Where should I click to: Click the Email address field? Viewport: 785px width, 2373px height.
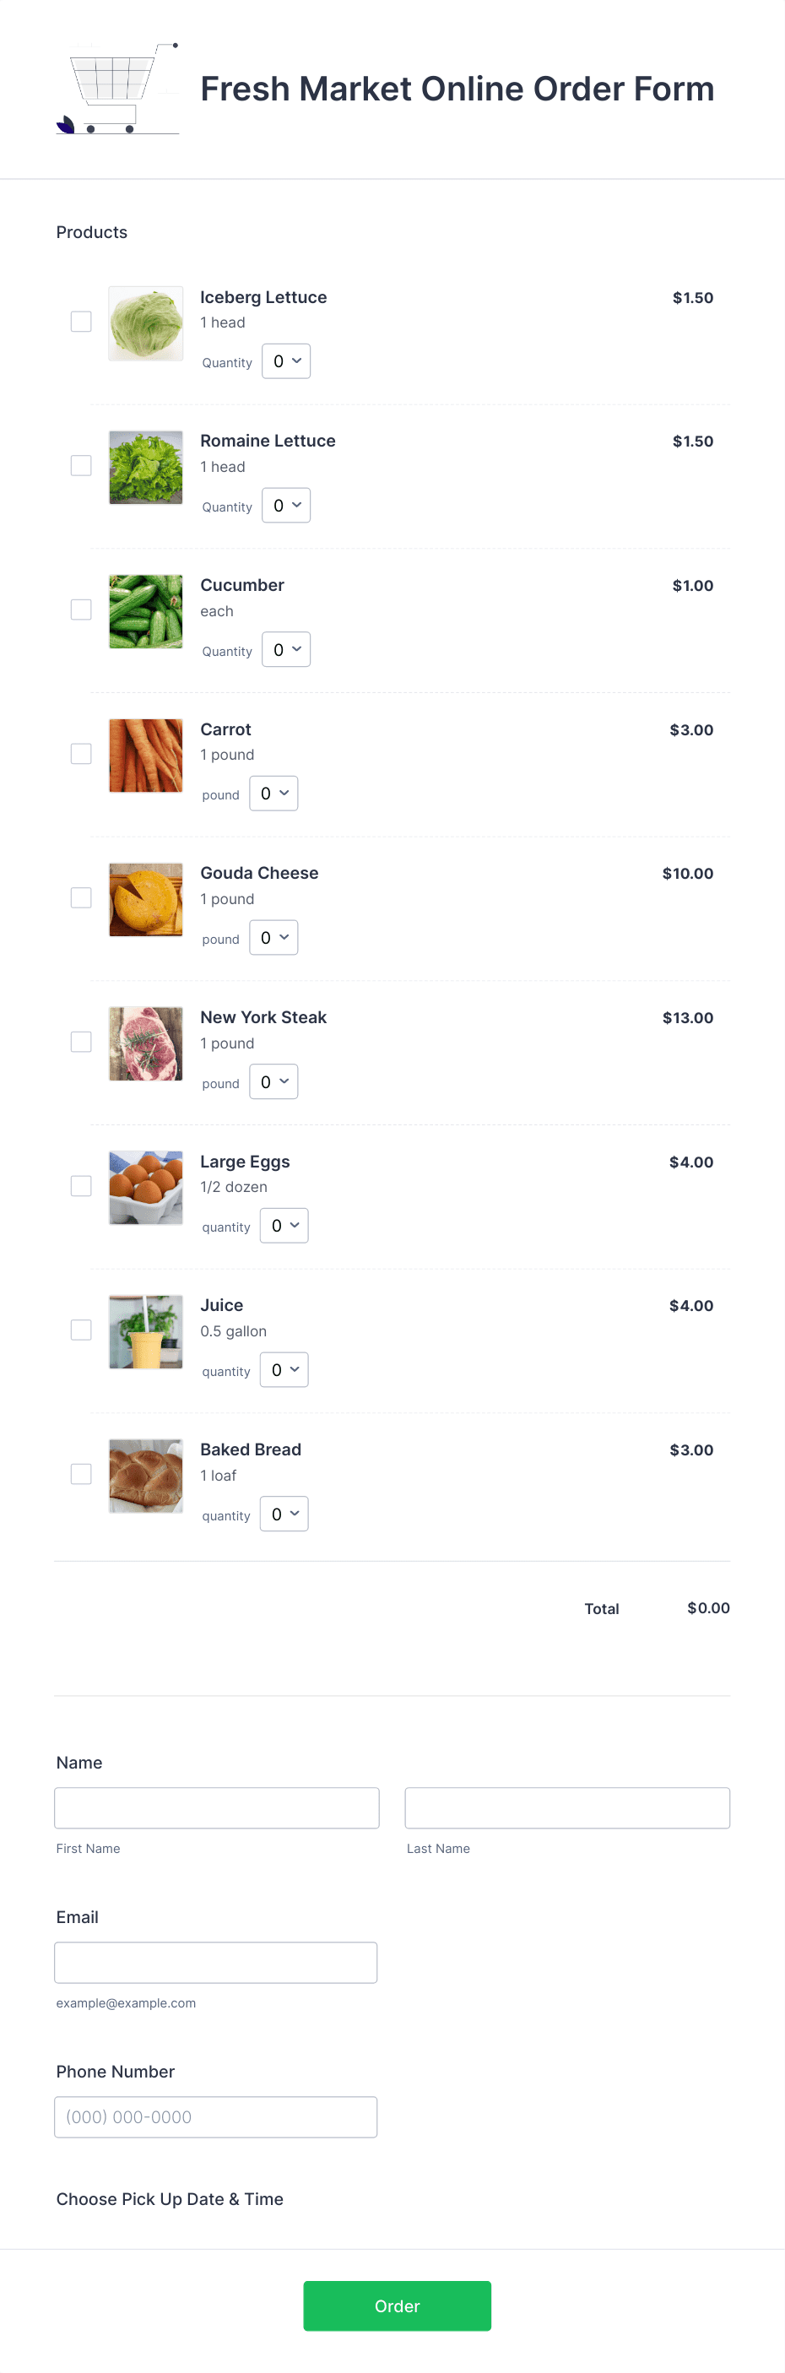pyautogui.click(x=215, y=1962)
